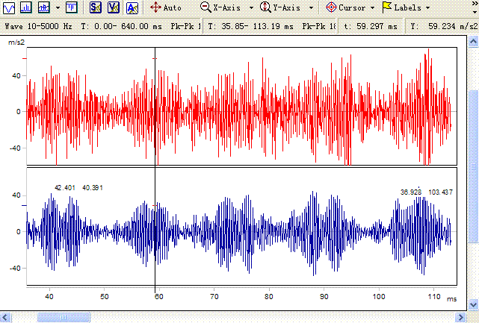The height and width of the screenshot is (323, 479).
Task: Click the 103.437 peak label
Action: (440, 192)
